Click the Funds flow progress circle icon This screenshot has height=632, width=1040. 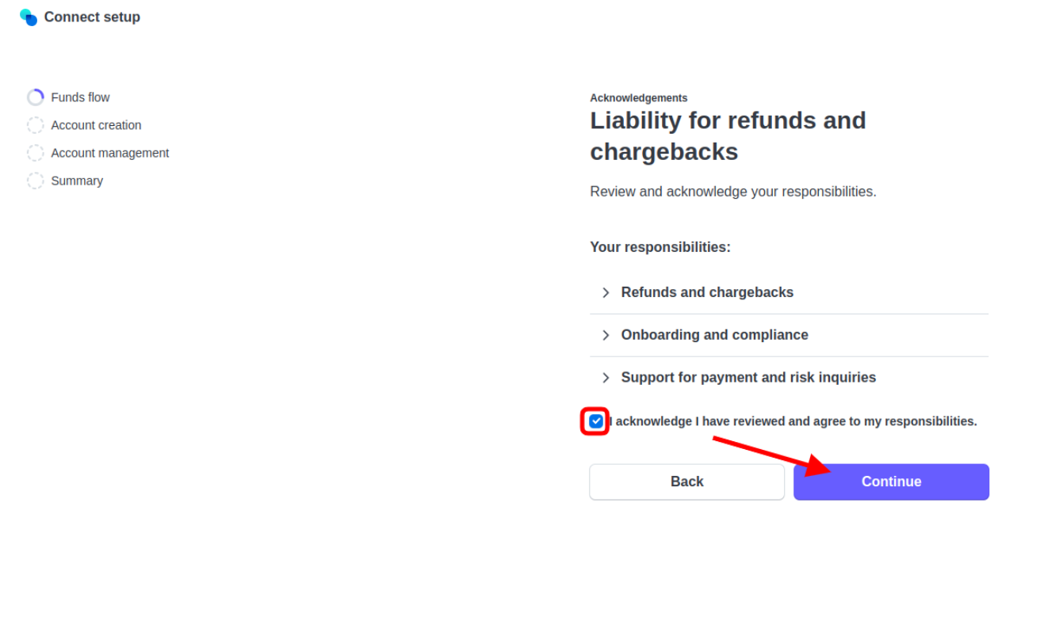click(36, 97)
